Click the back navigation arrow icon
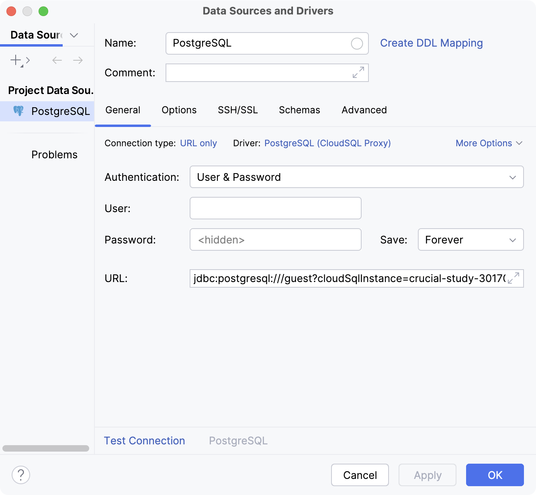 57,60
